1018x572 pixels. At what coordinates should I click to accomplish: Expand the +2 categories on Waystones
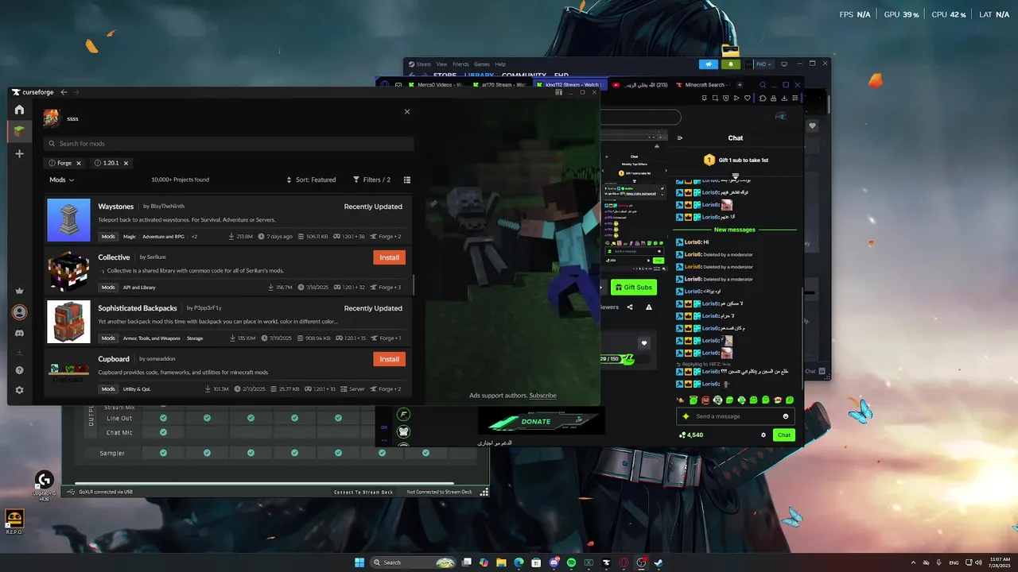194,237
